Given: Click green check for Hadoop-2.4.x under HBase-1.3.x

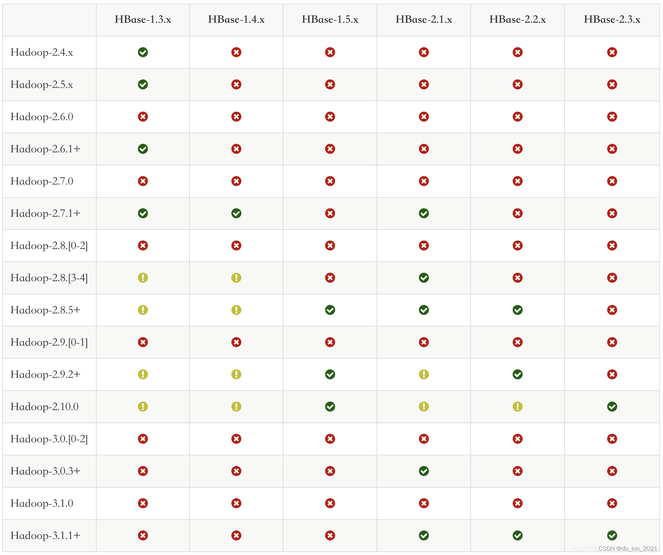Looking at the screenshot, I should pyautogui.click(x=143, y=52).
